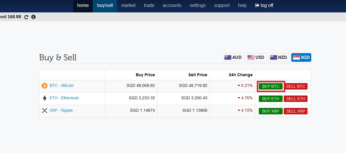
Task: Click the refresh icon beside vol 168.88
Action: click(x=26, y=17)
